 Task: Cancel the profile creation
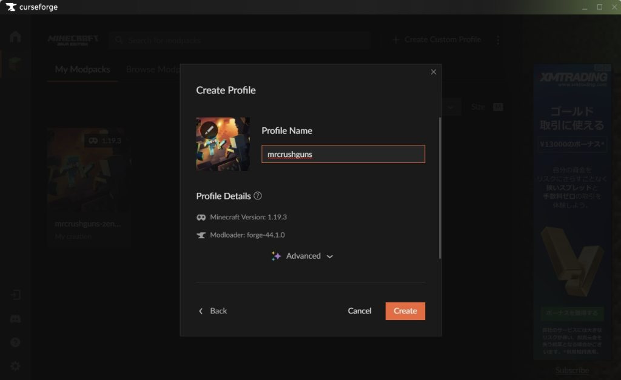360,311
